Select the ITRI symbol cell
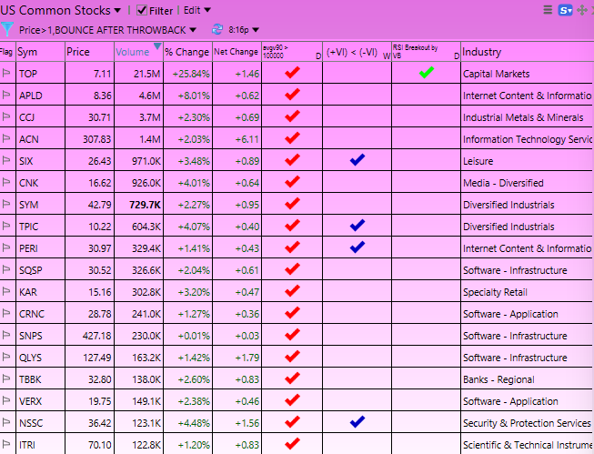The height and width of the screenshot is (454, 594). (41, 445)
